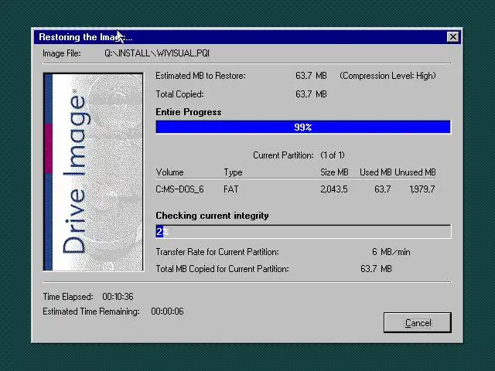Click the 'FAT' type cell

(x=231, y=189)
